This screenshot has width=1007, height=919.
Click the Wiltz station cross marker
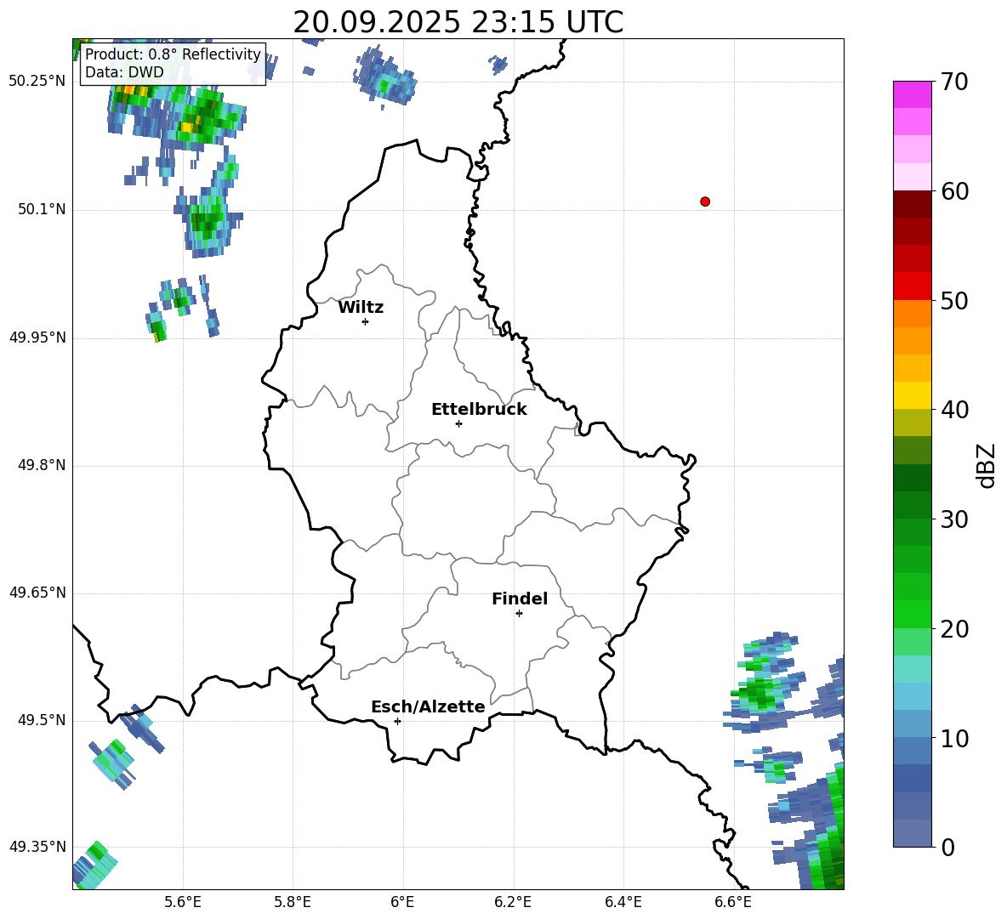click(366, 321)
